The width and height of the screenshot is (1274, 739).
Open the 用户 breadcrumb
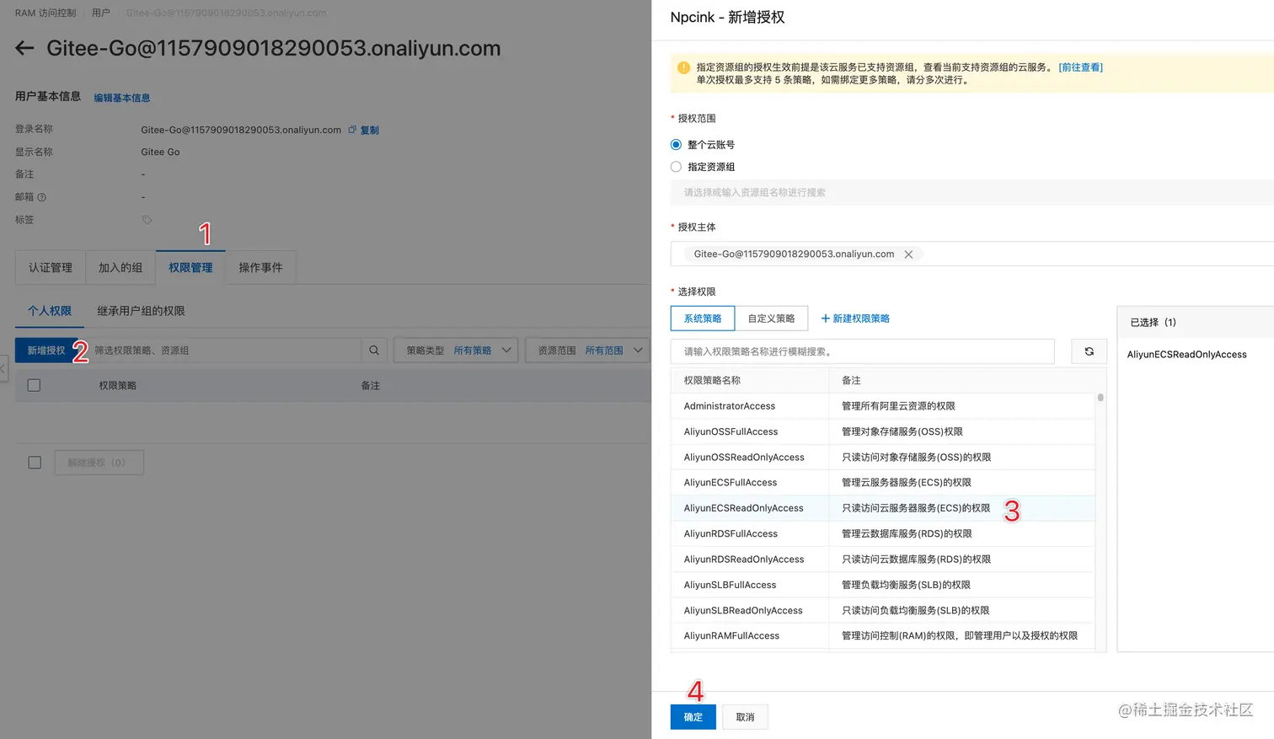click(x=101, y=13)
